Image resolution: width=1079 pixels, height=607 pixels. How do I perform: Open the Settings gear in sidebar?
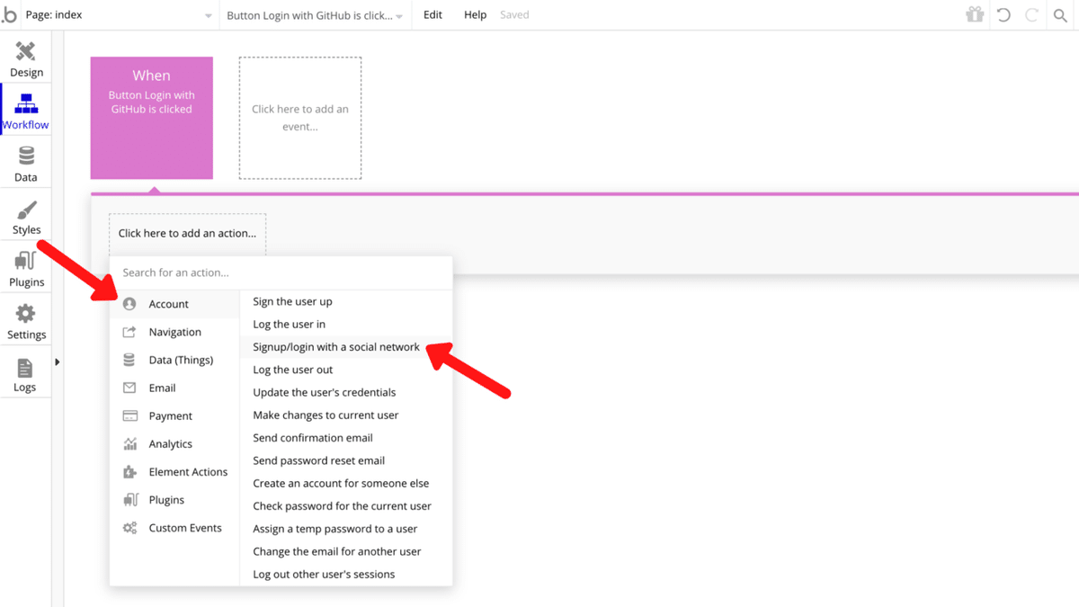pyautogui.click(x=26, y=322)
